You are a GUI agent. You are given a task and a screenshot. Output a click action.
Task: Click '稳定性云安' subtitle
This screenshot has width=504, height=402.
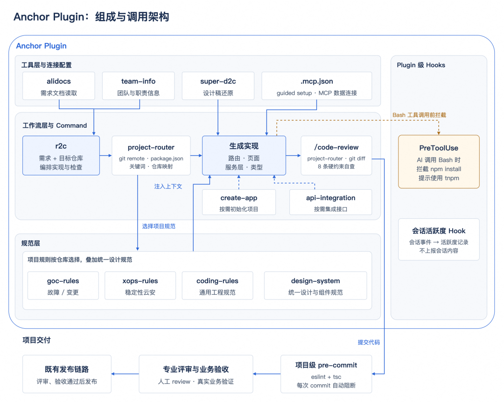pos(140,292)
